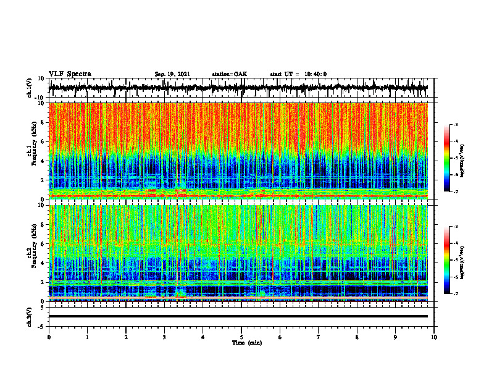Click the color scale bar beside the ch.1 spectrogram
Viewport: 489px width, 378px height.
446,158
